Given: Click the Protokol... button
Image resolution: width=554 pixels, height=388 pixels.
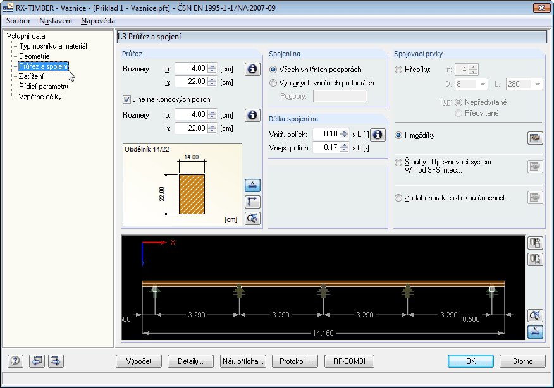Looking at the screenshot, I should tap(295, 361).
